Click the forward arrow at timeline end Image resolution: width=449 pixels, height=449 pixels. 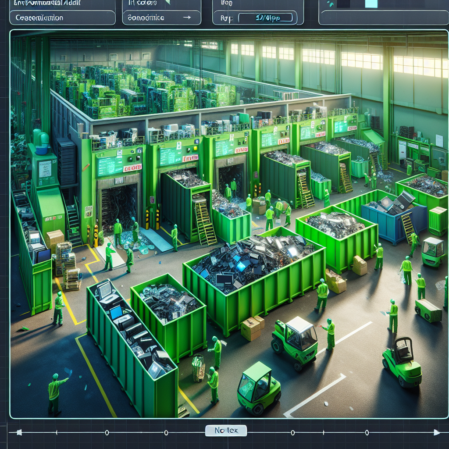(435, 432)
